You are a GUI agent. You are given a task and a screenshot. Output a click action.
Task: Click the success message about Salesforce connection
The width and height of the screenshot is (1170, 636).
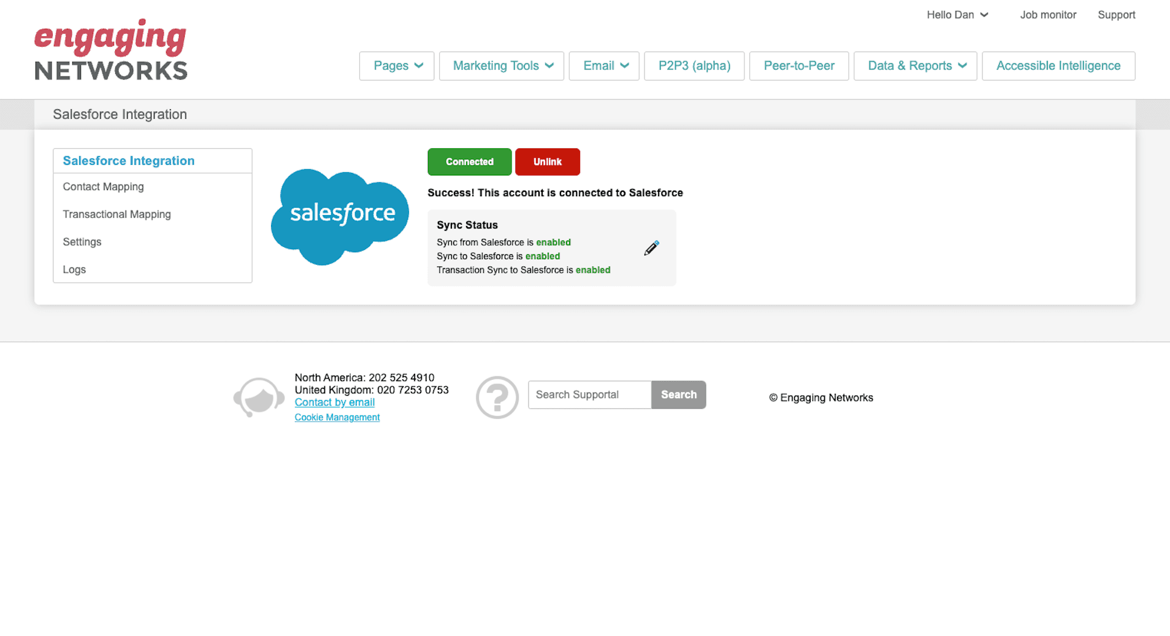pos(556,193)
